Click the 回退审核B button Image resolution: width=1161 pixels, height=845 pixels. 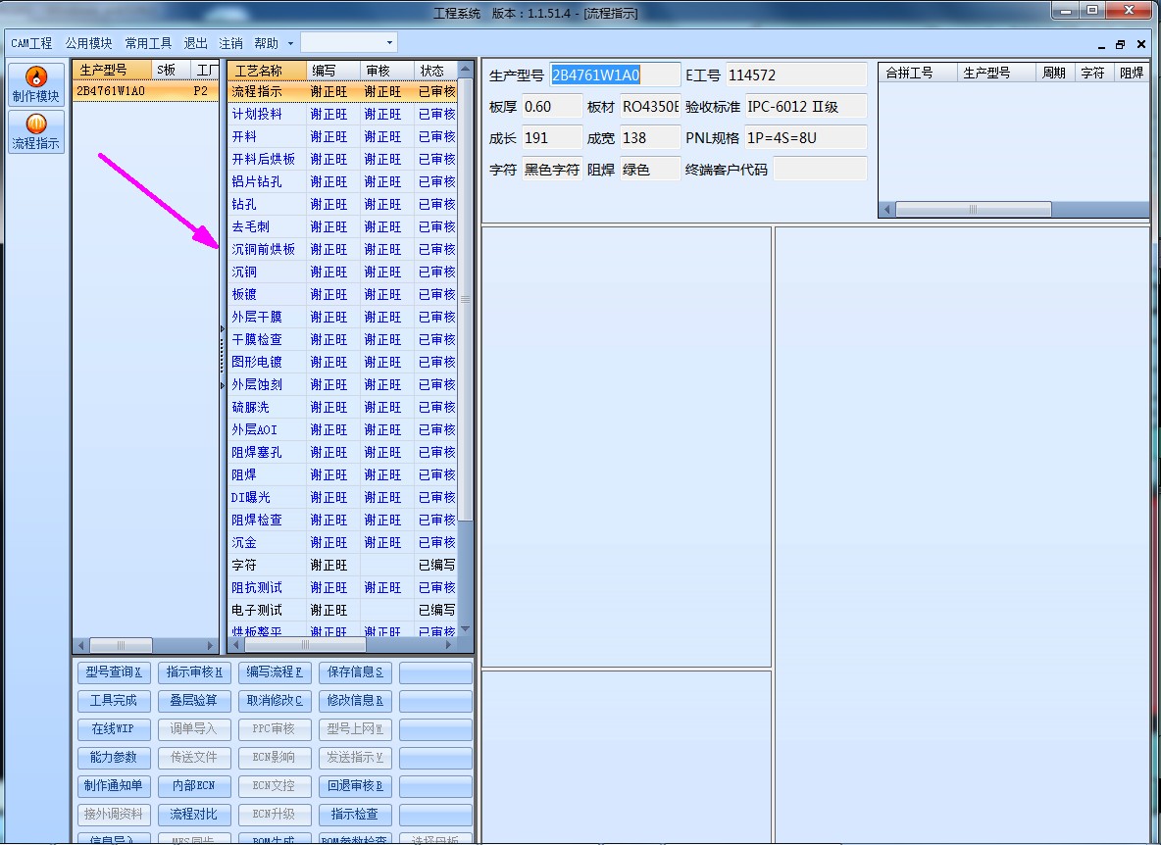coord(355,785)
